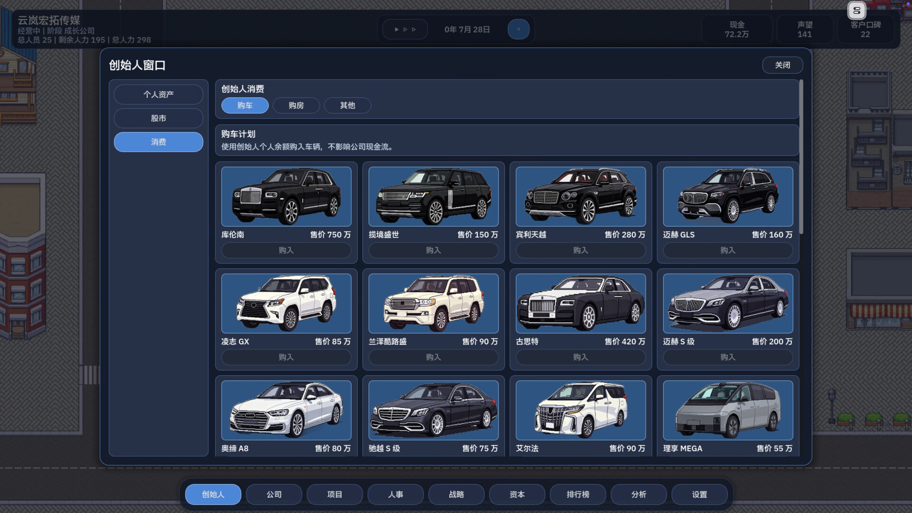The image size is (912, 513).
Task: Select the 宾利天越 car picture
Action: click(581, 196)
